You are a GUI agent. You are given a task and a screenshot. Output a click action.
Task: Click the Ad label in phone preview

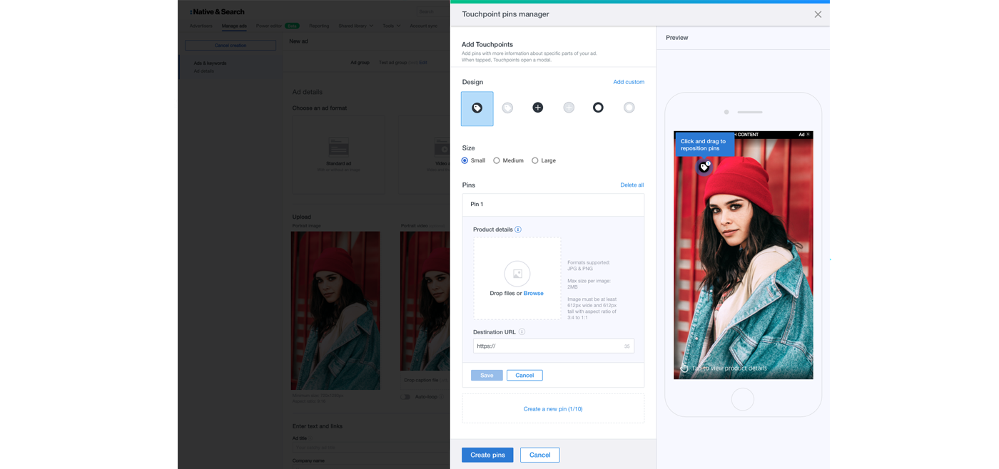coord(802,134)
